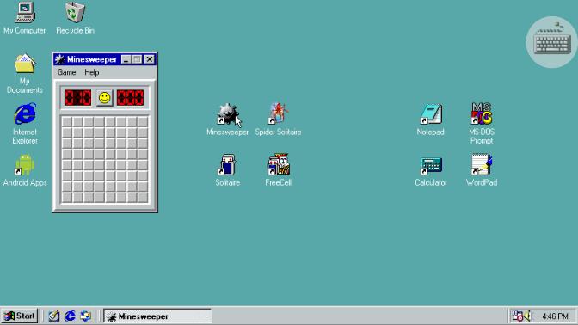Select the Recycle Bin icon
578x325 pixels.
coord(75,13)
